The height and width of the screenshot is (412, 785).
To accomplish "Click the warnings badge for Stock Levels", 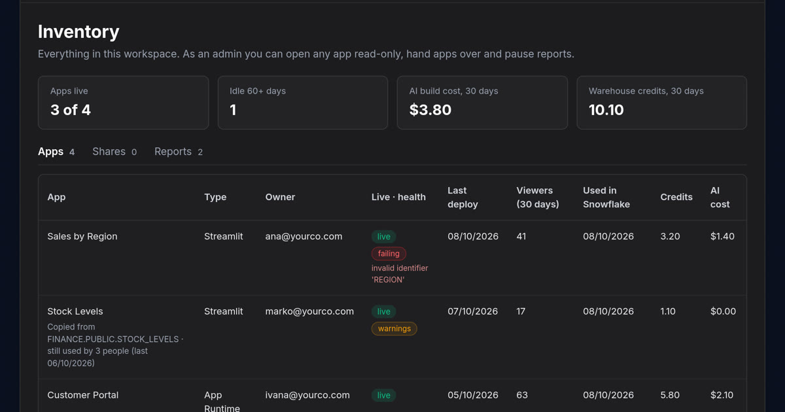I will (x=394, y=329).
